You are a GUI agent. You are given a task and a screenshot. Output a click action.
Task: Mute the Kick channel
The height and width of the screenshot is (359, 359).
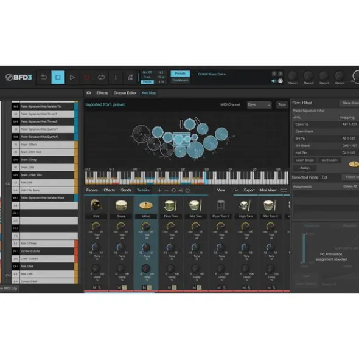click(x=94, y=287)
